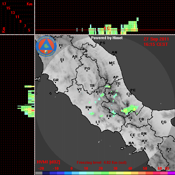Click the CB city label
Image resolution: width=175 pixels, height=175 pixels.
point(141,119)
